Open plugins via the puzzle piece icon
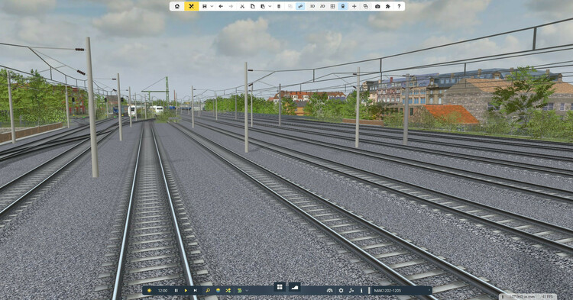The height and width of the screenshot is (300, 573). click(387, 6)
